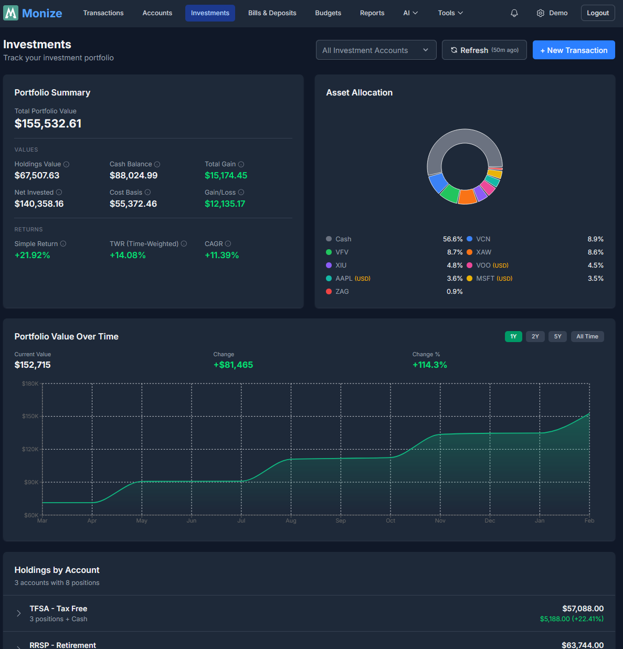Click the Refresh button
This screenshot has height=649, width=623.
click(484, 50)
